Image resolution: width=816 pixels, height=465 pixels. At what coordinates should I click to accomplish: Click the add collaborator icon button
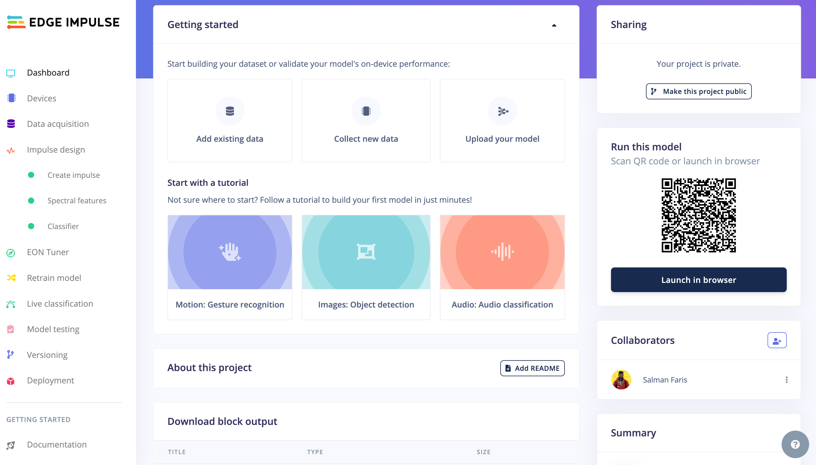tap(777, 340)
